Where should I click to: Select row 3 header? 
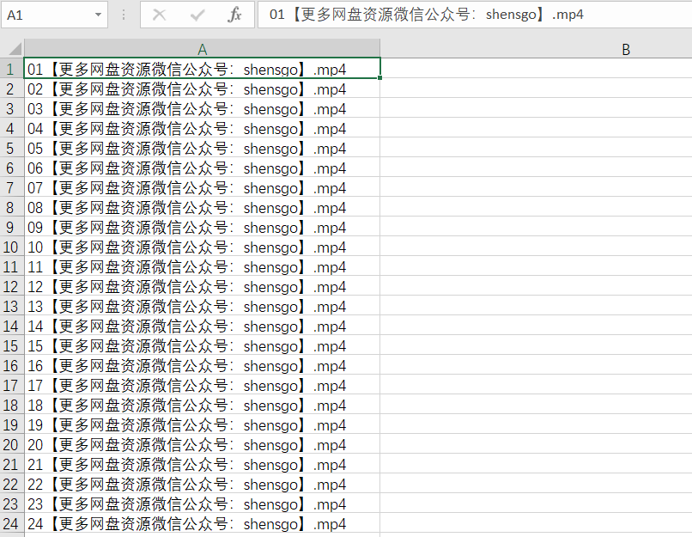(10, 109)
